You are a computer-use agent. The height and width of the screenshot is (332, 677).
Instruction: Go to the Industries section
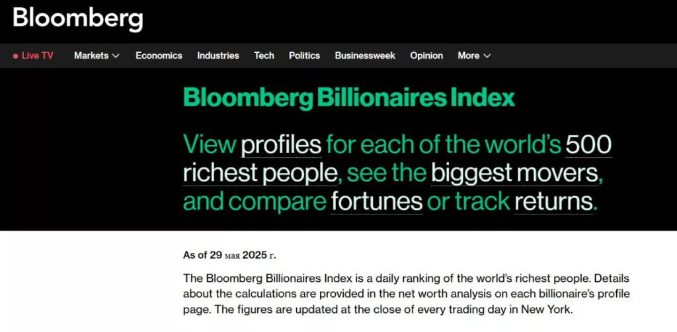point(218,55)
